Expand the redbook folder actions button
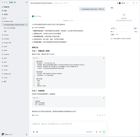 [x=27, y=54]
